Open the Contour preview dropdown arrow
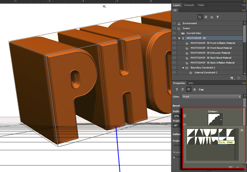 tap(221, 120)
